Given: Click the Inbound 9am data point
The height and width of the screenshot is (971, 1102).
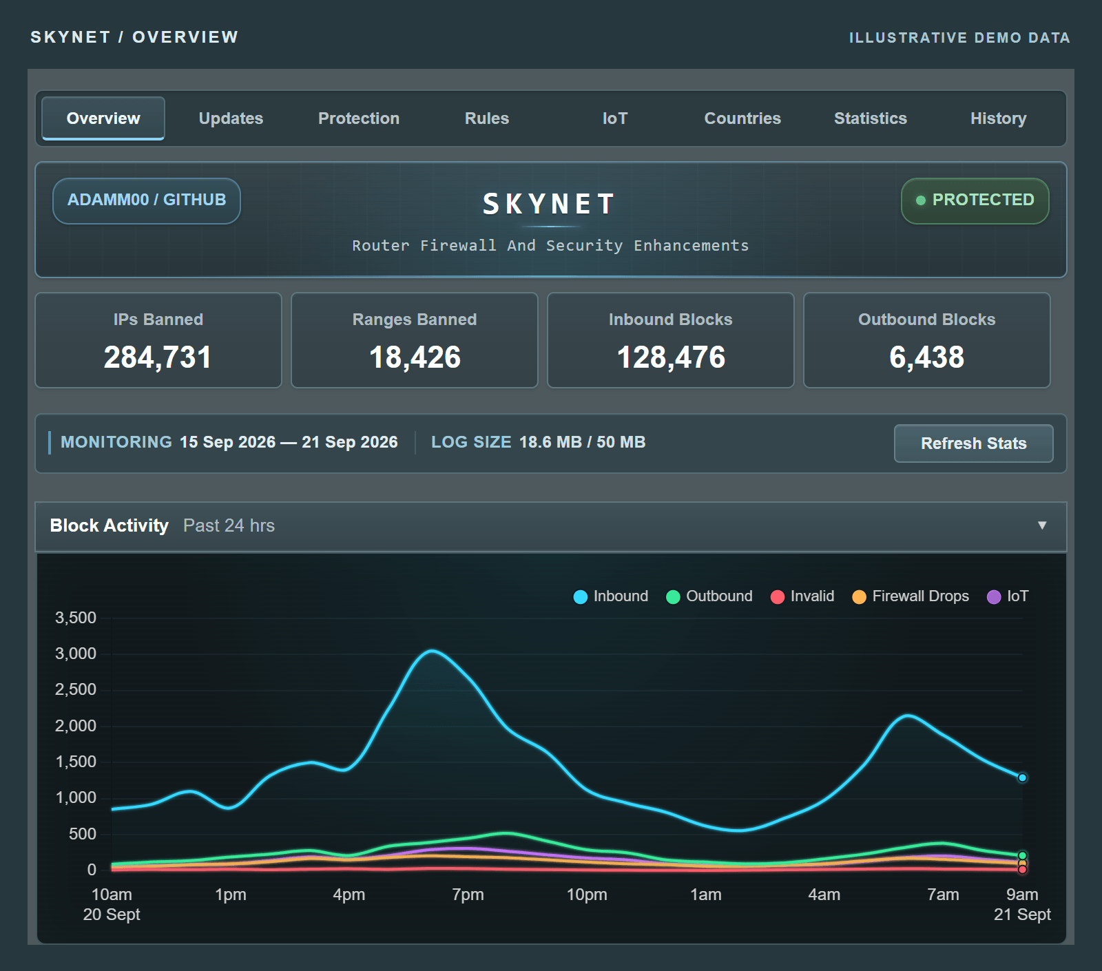Looking at the screenshot, I should pos(1022,777).
